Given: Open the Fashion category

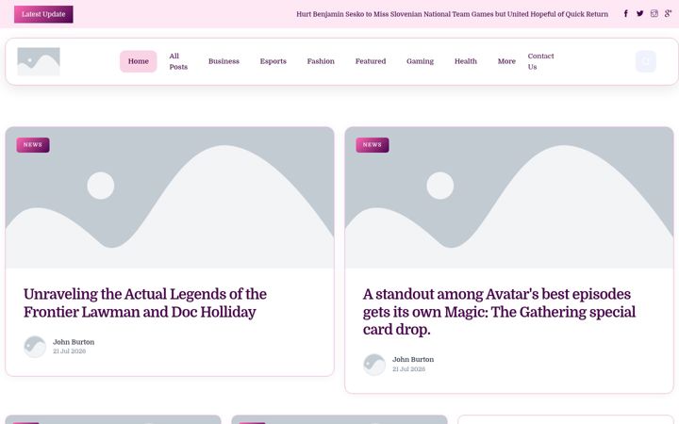Looking at the screenshot, I should (x=321, y=61).
